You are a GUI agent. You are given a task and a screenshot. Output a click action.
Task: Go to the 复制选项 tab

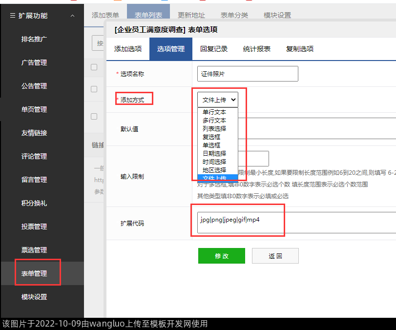(x=300, y=49)
